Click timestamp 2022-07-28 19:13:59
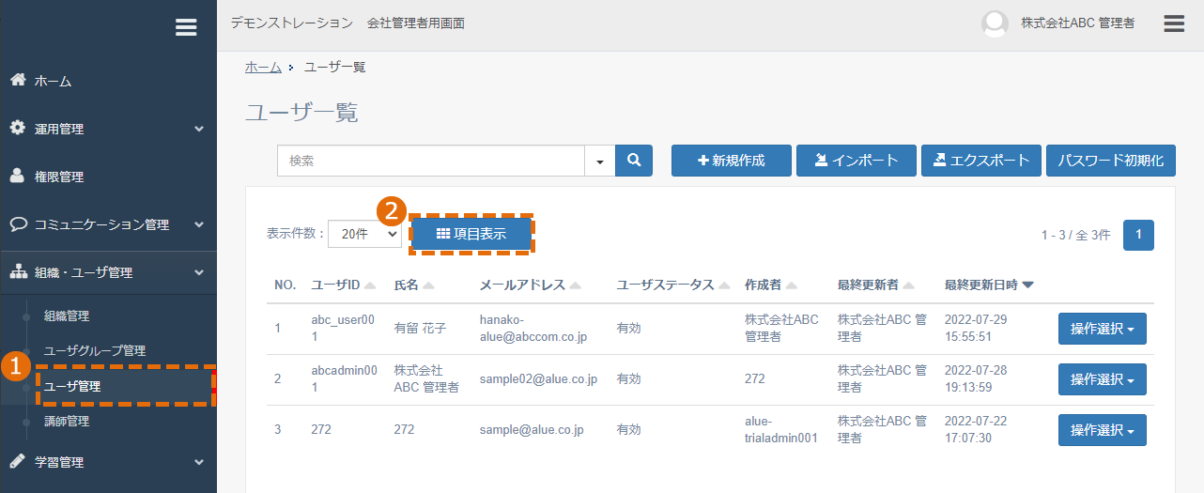 (x=976, y=379)
